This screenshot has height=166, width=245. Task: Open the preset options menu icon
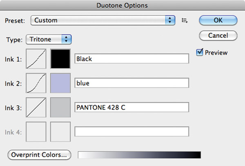click(x=185, y=20)
